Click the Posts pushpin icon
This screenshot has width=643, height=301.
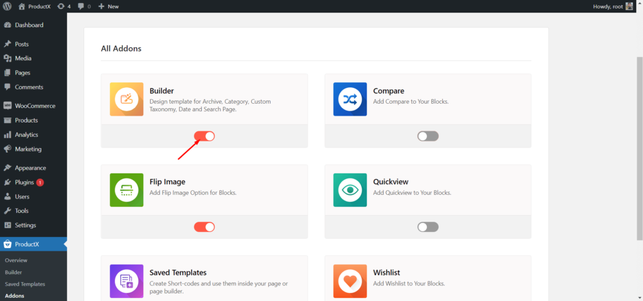pyautogui.click(x=8, y=44)
